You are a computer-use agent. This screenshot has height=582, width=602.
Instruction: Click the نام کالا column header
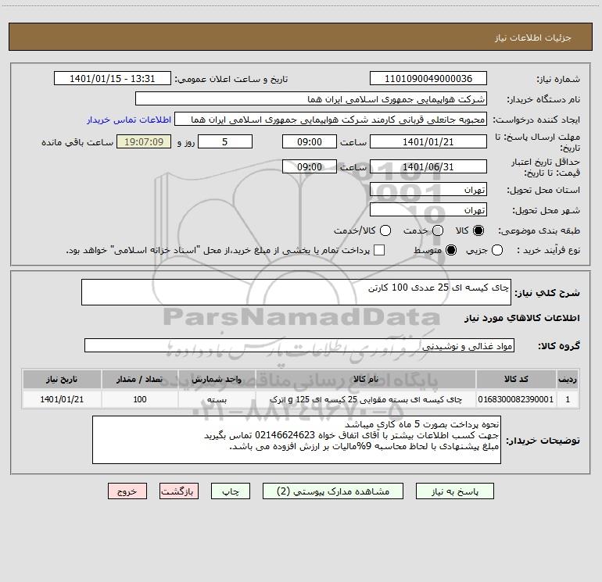point(366,380)
